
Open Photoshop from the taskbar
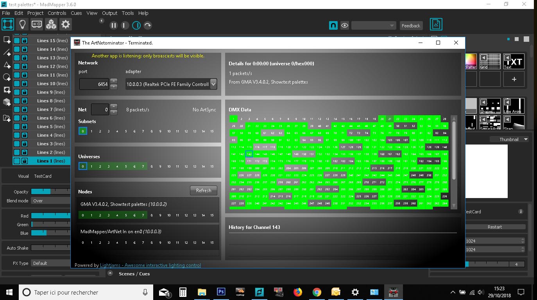221,292
